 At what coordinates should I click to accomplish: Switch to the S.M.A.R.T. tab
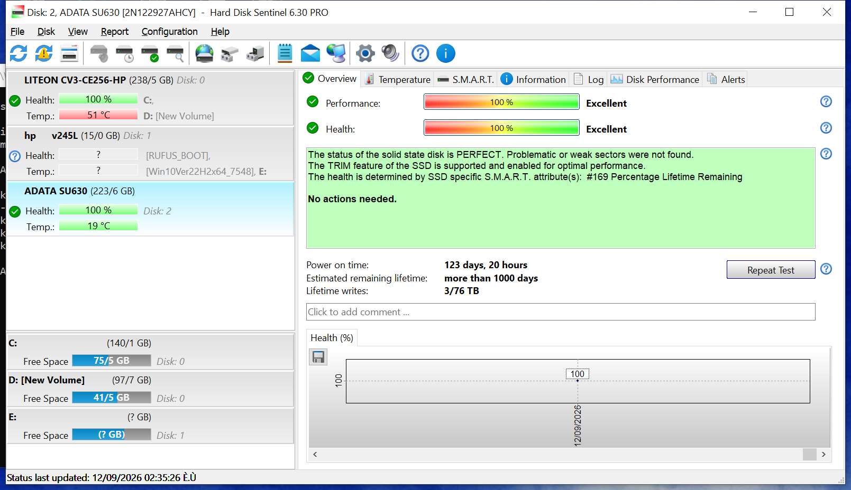click(x=465, y=79)
